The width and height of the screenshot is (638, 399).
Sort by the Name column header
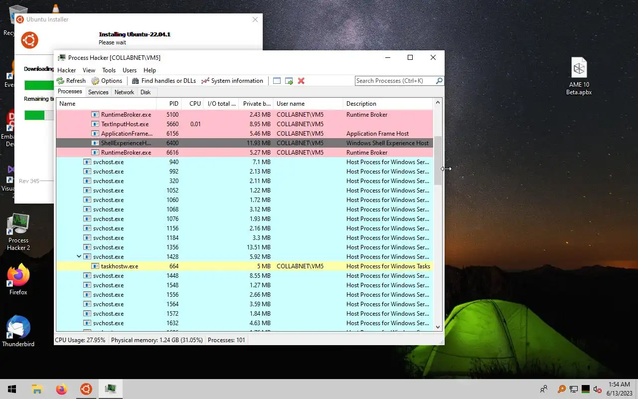click(x=106, y=104)
